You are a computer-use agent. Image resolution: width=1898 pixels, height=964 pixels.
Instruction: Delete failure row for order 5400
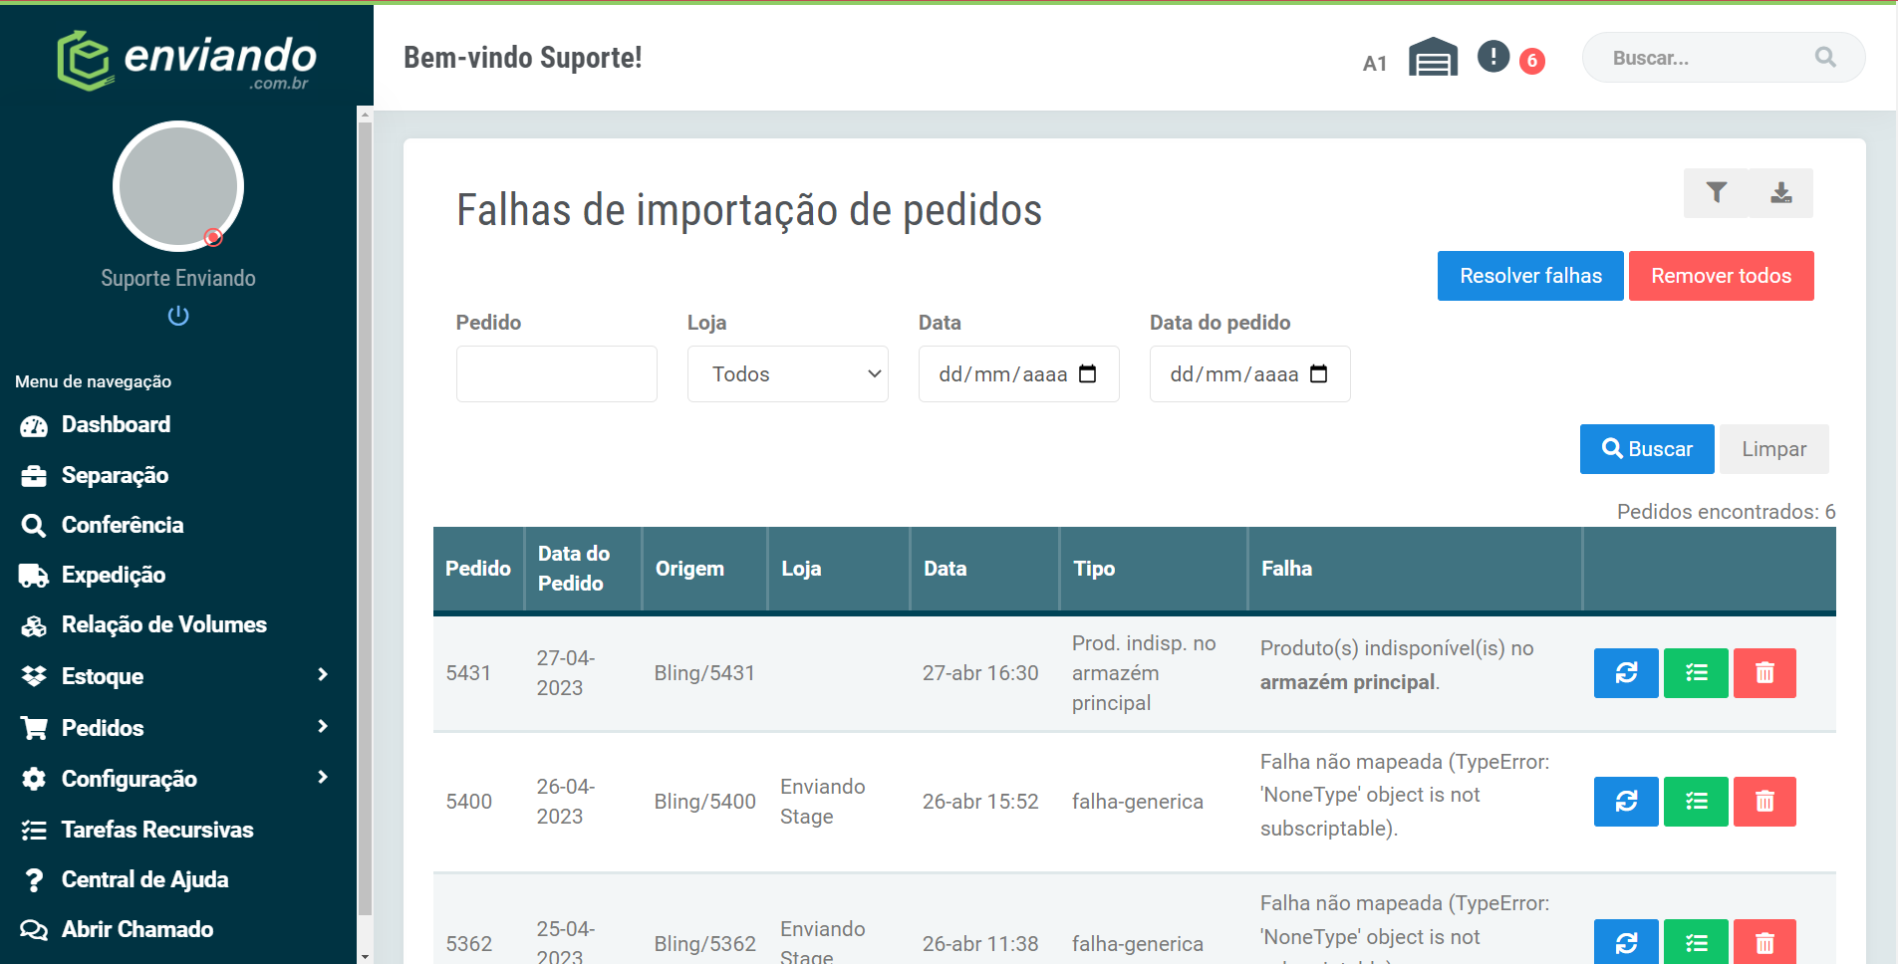(1764, 802)
